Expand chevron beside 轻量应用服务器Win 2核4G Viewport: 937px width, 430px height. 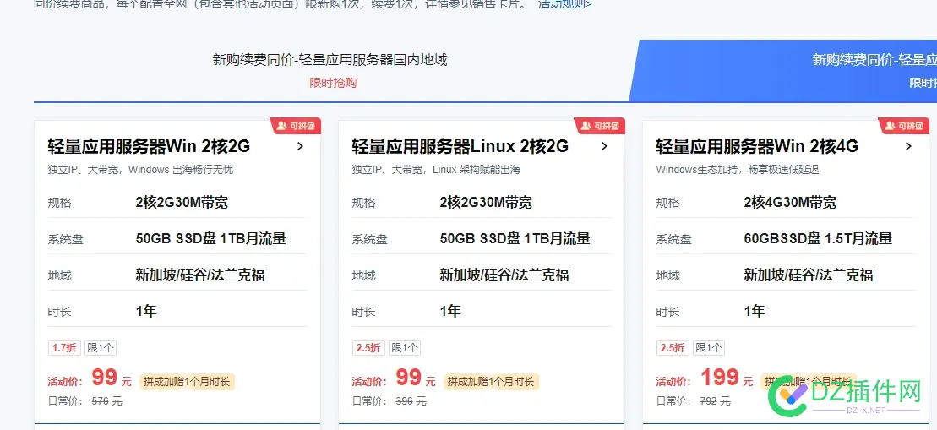(x=908, y=146)
